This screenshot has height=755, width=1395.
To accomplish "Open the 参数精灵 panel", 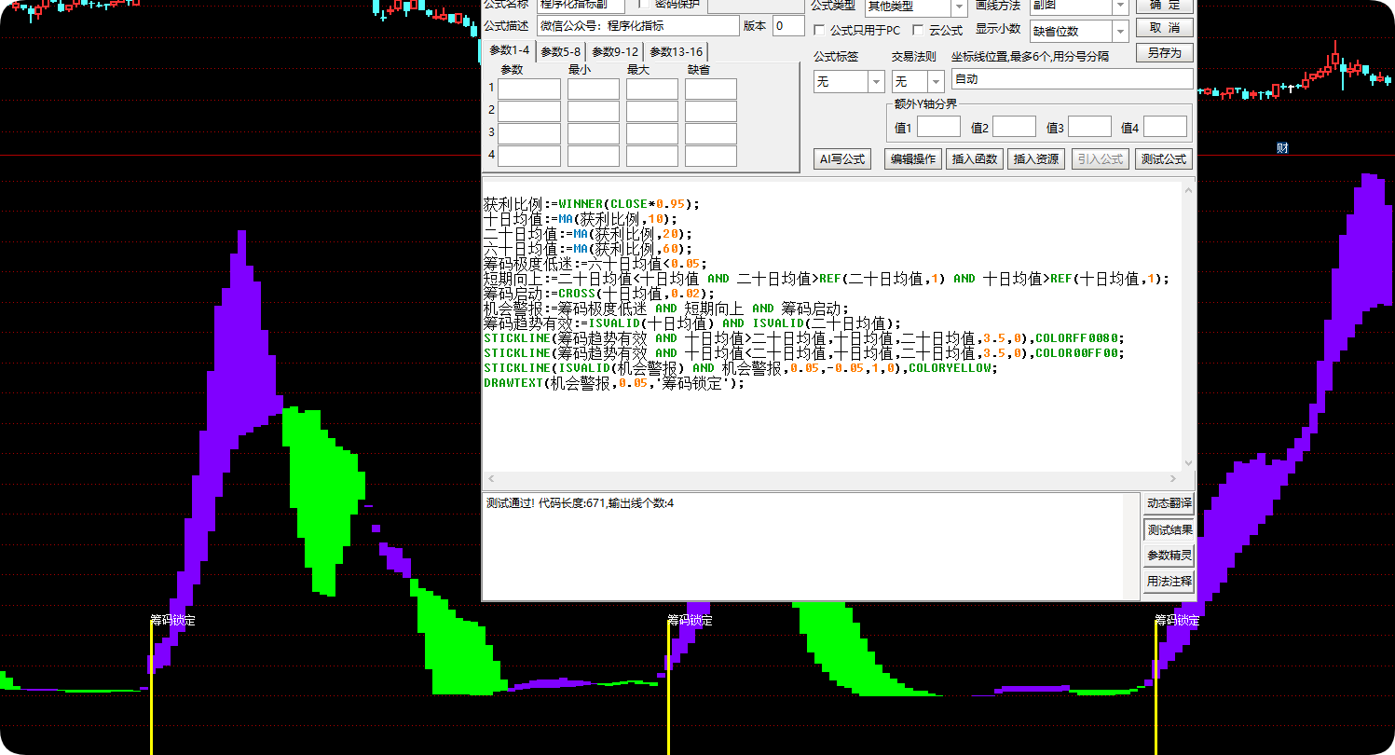I will pyautogui.click(x=1169, y=556).
